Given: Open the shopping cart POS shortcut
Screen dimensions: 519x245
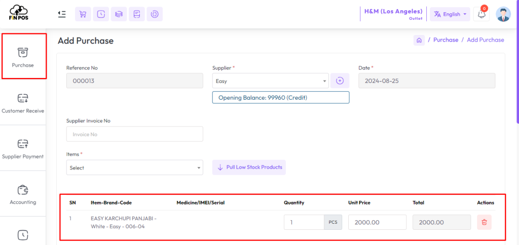Looking at the screenshot, I should click(x=83, y=14).
